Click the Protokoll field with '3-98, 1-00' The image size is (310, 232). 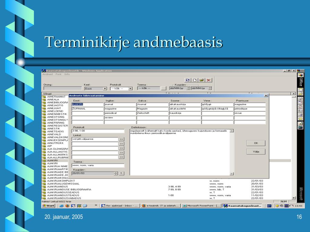[98, 131]
